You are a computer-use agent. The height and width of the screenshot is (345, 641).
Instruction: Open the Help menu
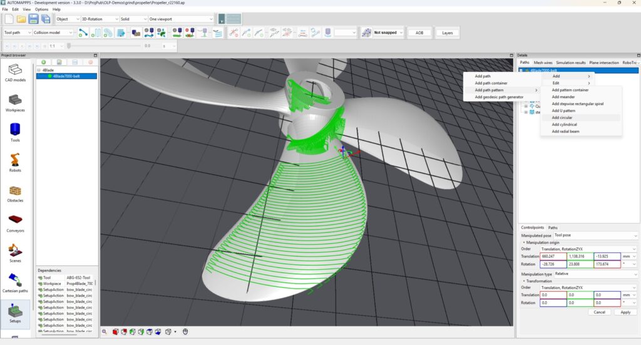(x=56, y=9)
